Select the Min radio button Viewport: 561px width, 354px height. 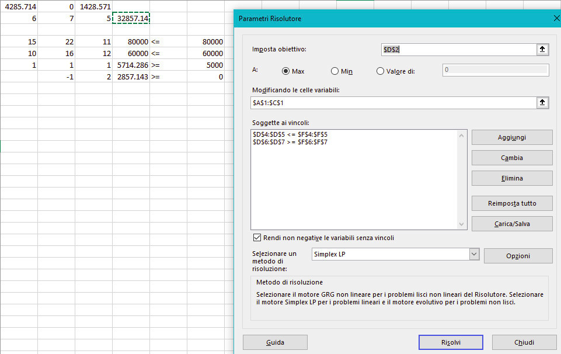tap(334, 71)
